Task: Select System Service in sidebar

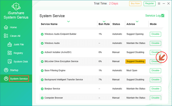Action: point(19,79)
